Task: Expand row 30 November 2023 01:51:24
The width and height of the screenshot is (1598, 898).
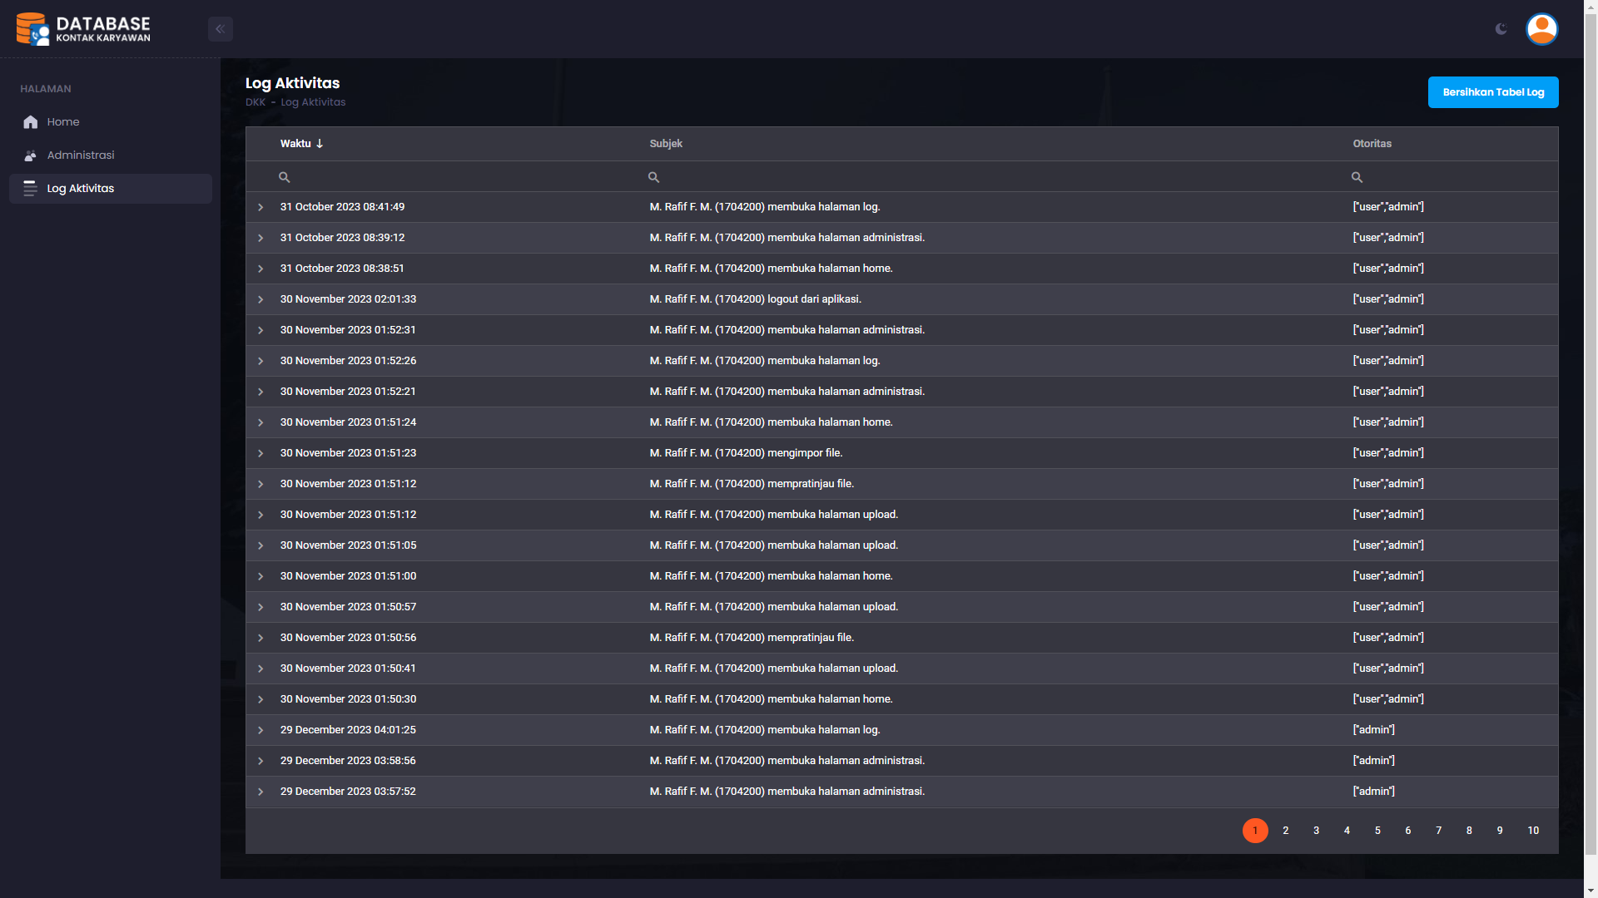Action: click(261, 422)
